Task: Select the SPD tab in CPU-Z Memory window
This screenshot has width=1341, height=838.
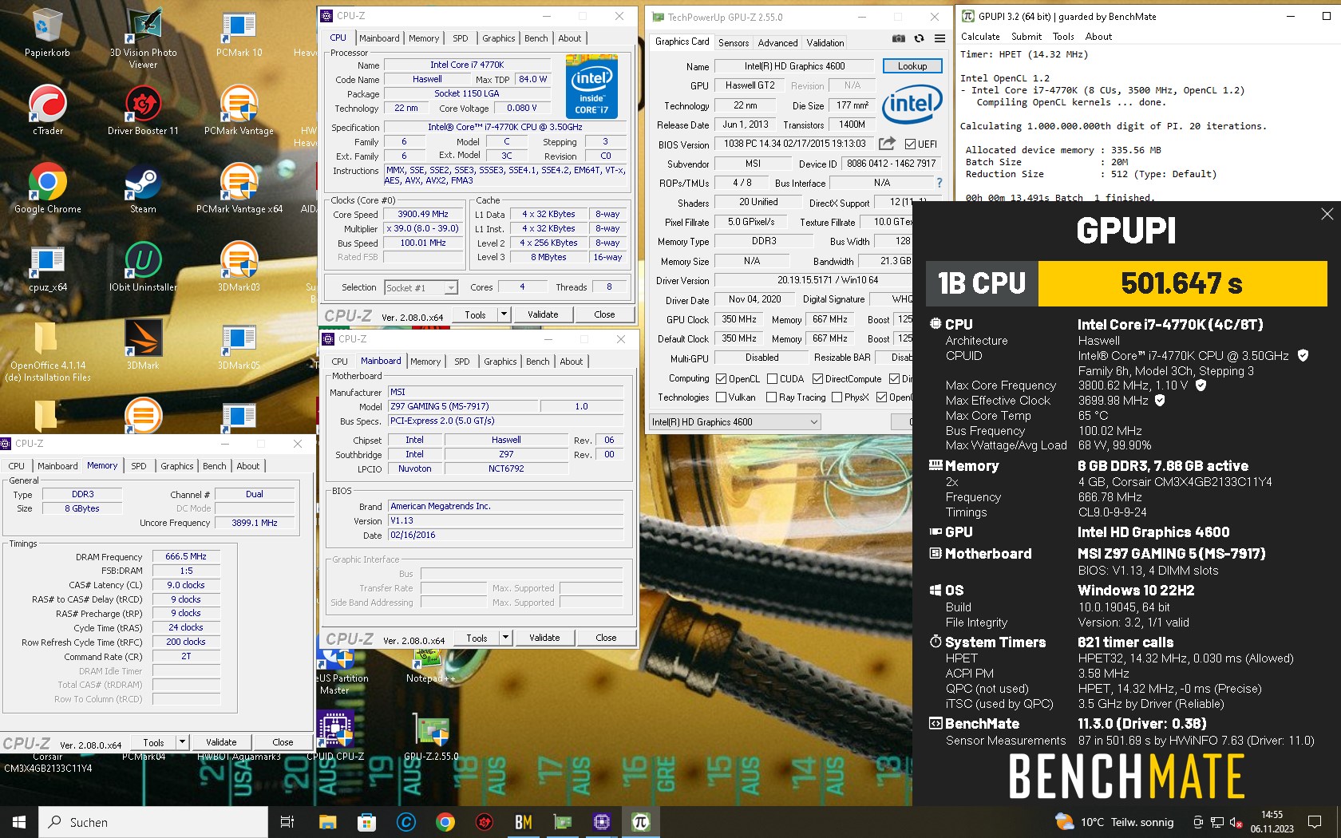Action: (139, 466)
